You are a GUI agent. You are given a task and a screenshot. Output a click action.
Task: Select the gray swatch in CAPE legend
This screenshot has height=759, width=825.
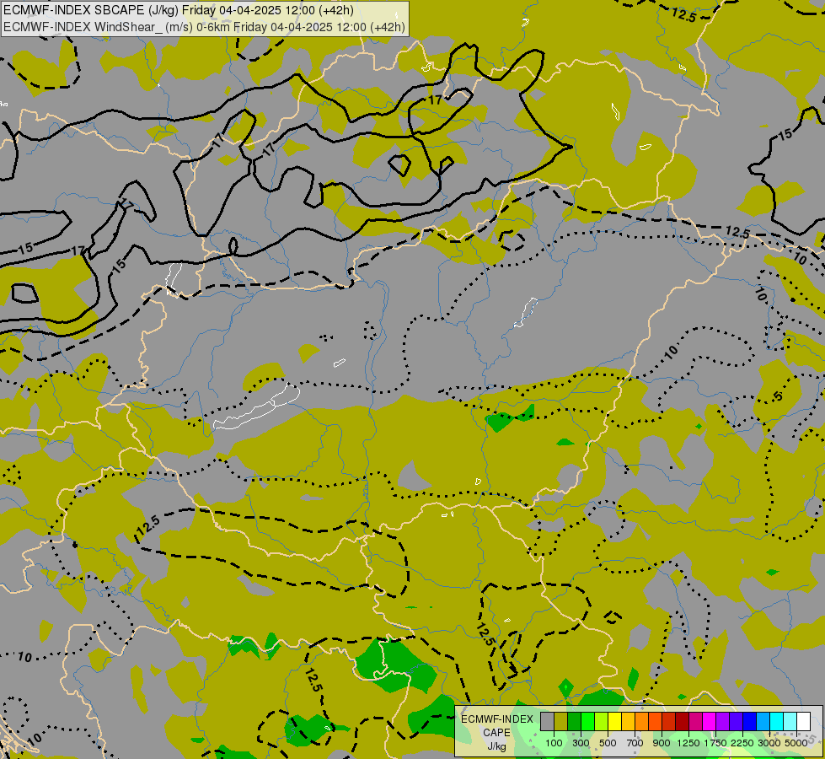click(547, 721)
